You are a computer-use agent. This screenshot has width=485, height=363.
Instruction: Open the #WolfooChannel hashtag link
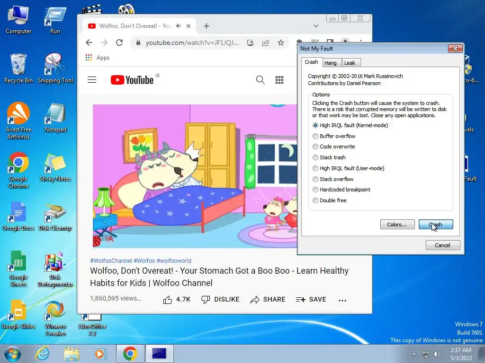coord(111,261)
